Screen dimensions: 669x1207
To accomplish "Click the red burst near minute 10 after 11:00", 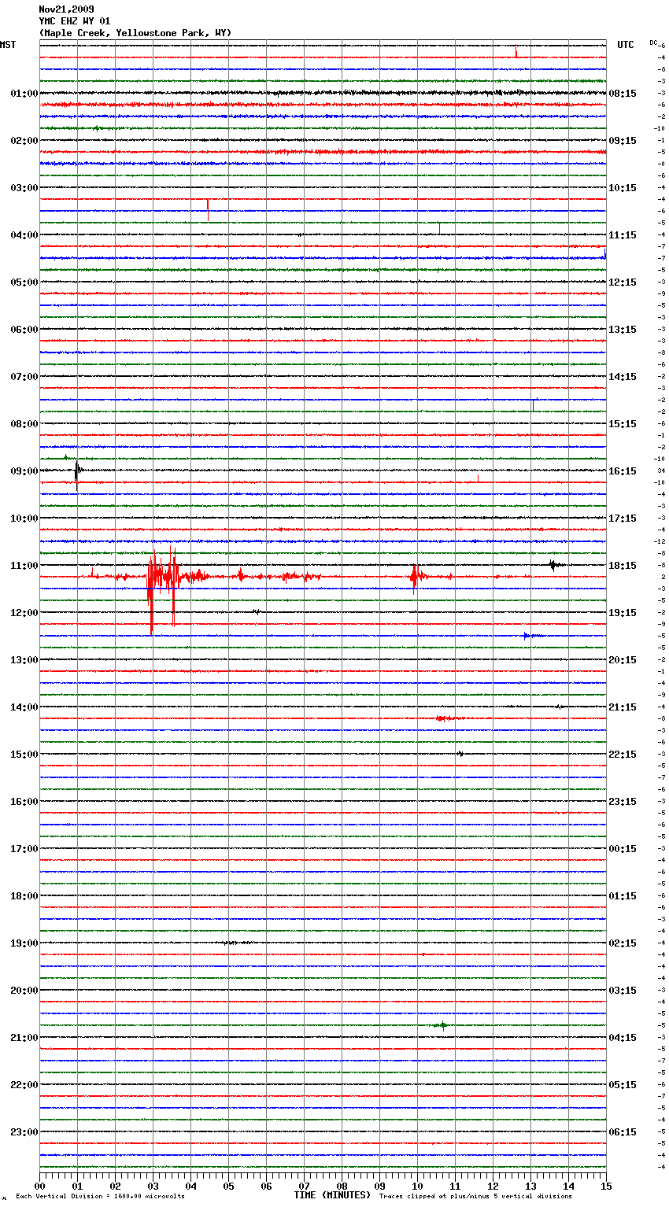I will pyautogui.click(x=416, y=577).
